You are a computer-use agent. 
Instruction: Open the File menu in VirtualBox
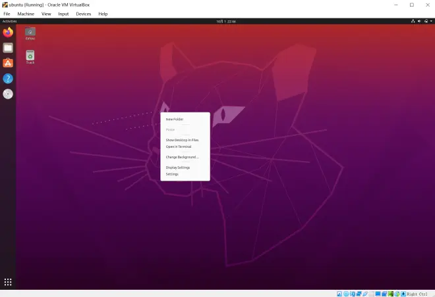point(7,14)
